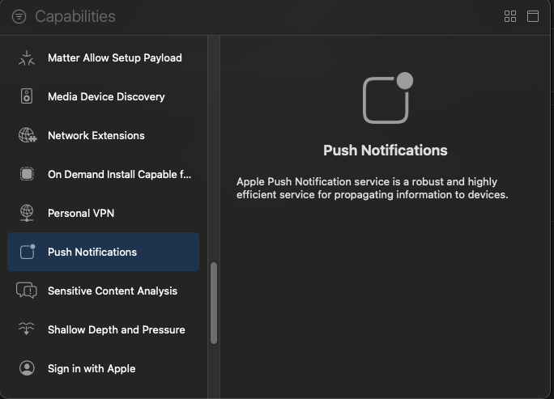Click the capabilities list scrollbar thumb
This screenshot has height=399, width=554.
click(x=214, y=303)
